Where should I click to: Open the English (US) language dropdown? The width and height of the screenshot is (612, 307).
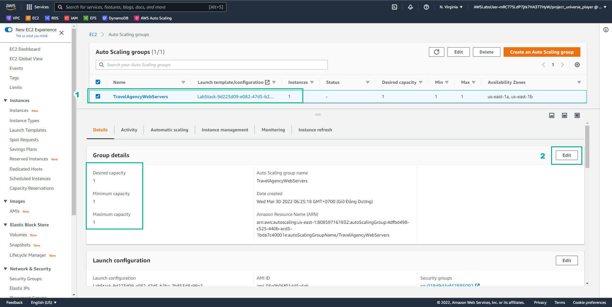(x=44, y=303)
